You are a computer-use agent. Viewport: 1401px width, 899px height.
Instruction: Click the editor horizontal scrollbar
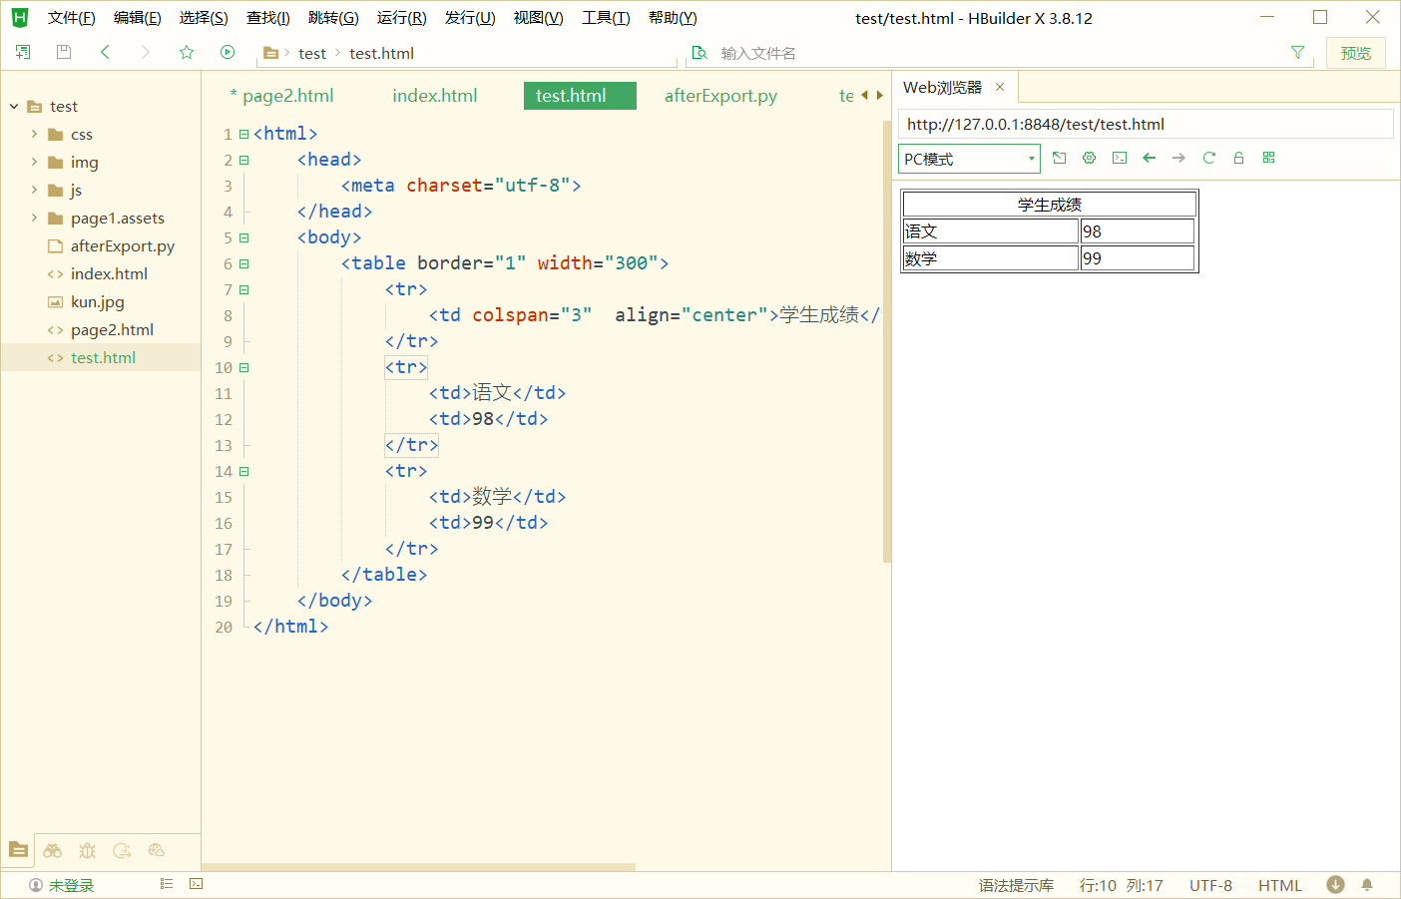(419, 867)
